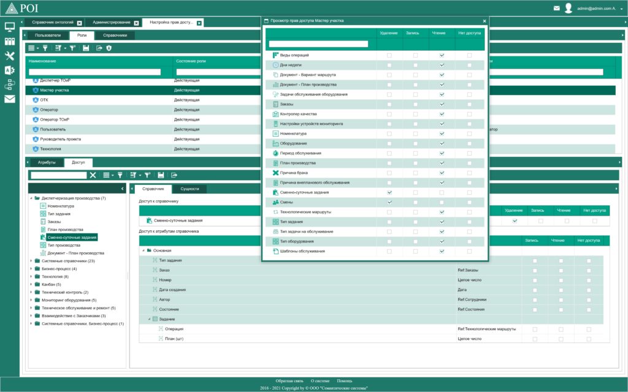628x392 pixels.
Task: Open the monitor icon in the left sidebar
Action: point(10,27)
